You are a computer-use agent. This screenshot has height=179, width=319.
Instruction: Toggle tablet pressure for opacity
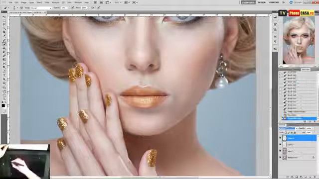tap(73, 8)
